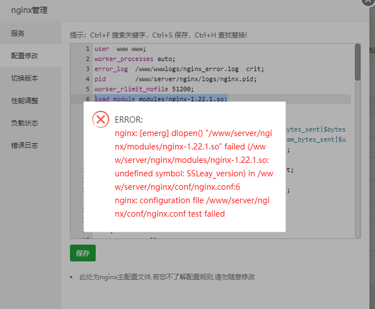Click the worker_processes auto line

tap(135, 59)
